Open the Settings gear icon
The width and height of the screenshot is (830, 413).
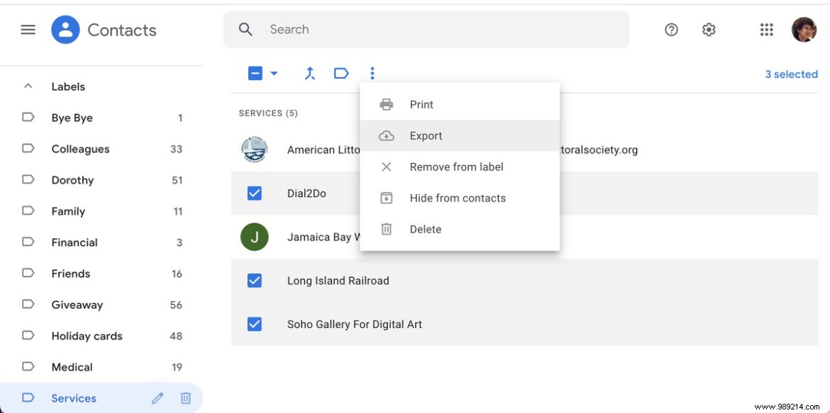708,29
